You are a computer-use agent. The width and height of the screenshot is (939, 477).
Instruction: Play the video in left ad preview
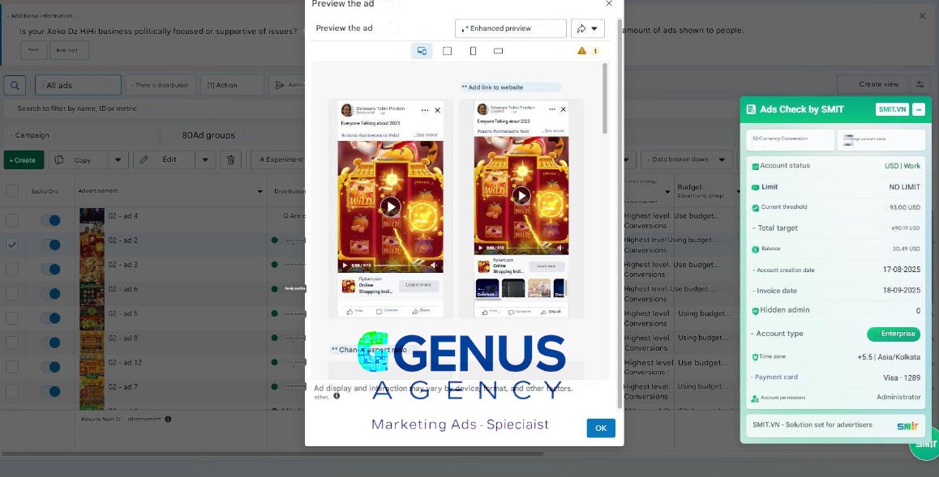391,207
